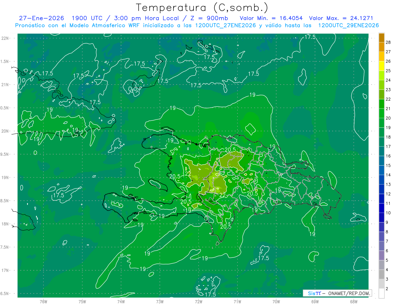The height and width of the screenshot is (306, 397).
Task: Click legend swatch between 27 and 28
Action: pos(381,47)
